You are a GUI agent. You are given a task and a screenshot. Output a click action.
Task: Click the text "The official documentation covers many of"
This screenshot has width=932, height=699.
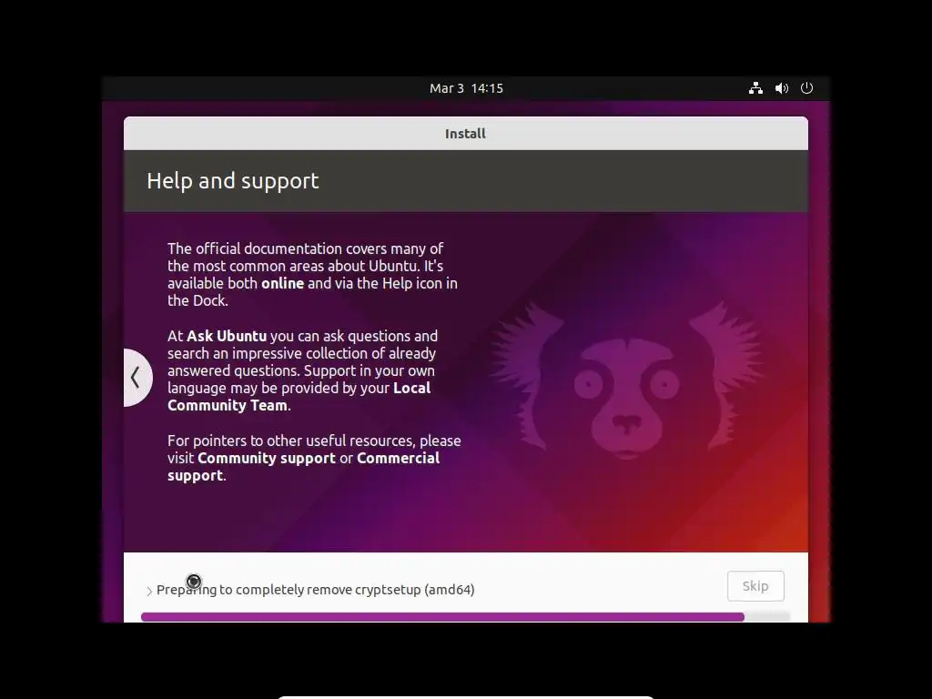point(305,248)
